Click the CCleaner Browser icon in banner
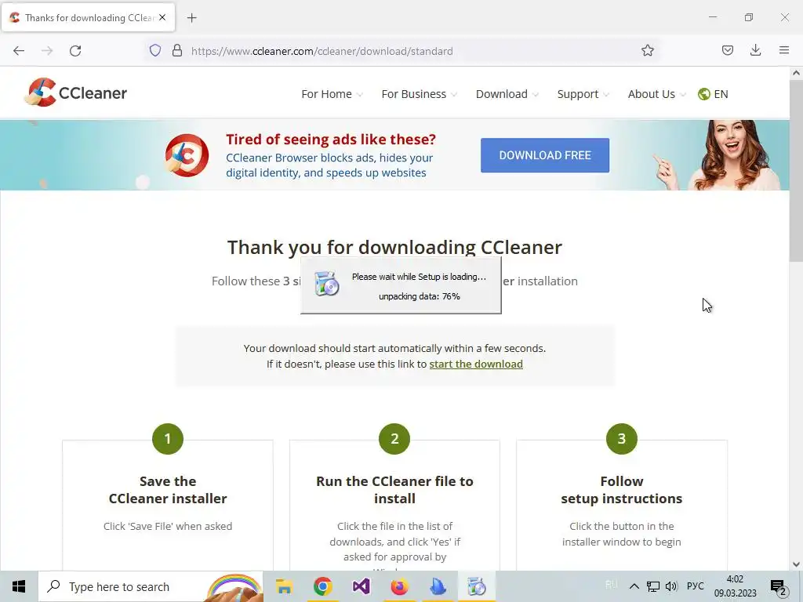The height and width of the screenshot is (602, 803). click(187, 155)
